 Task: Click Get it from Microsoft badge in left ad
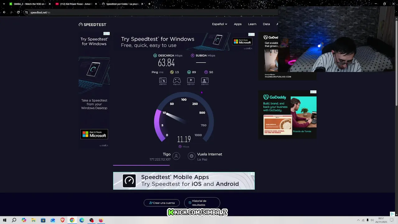click(x=94, y=134)
